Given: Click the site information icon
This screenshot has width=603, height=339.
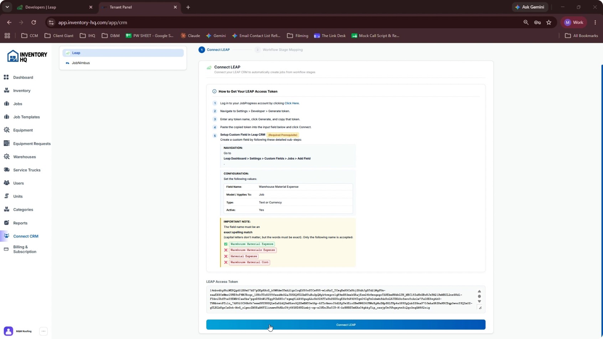Looking at the screenshot, I should point(51,22).
